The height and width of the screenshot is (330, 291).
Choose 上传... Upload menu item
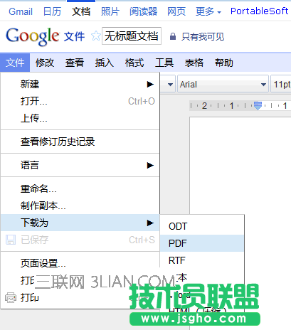click(x=80, y=118)
